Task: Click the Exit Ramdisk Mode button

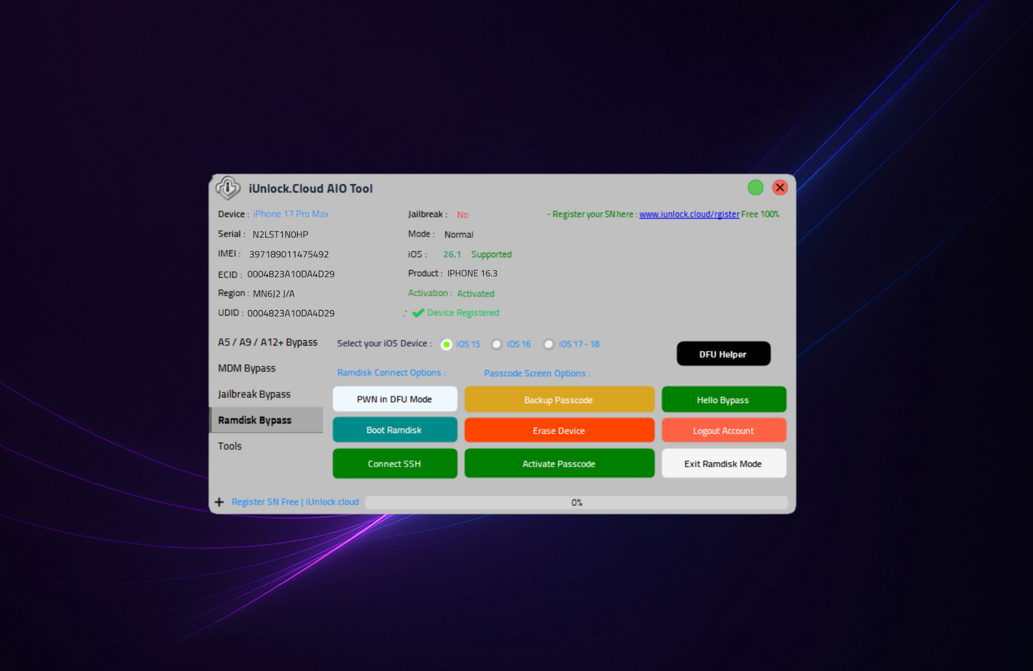Action: click(724, 464)
